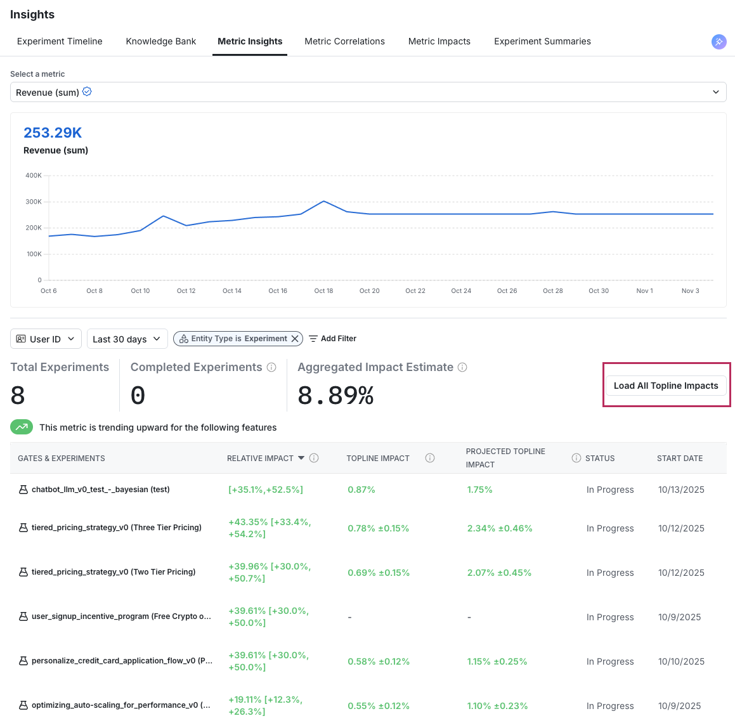Click the 253.29K revenue total

53,133
